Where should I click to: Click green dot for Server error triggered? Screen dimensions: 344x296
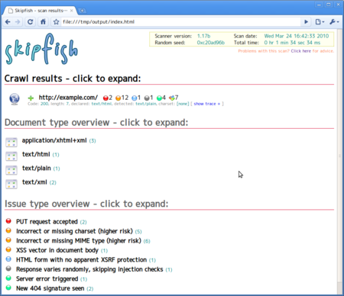pyautogui.click(x=8, y=278)
